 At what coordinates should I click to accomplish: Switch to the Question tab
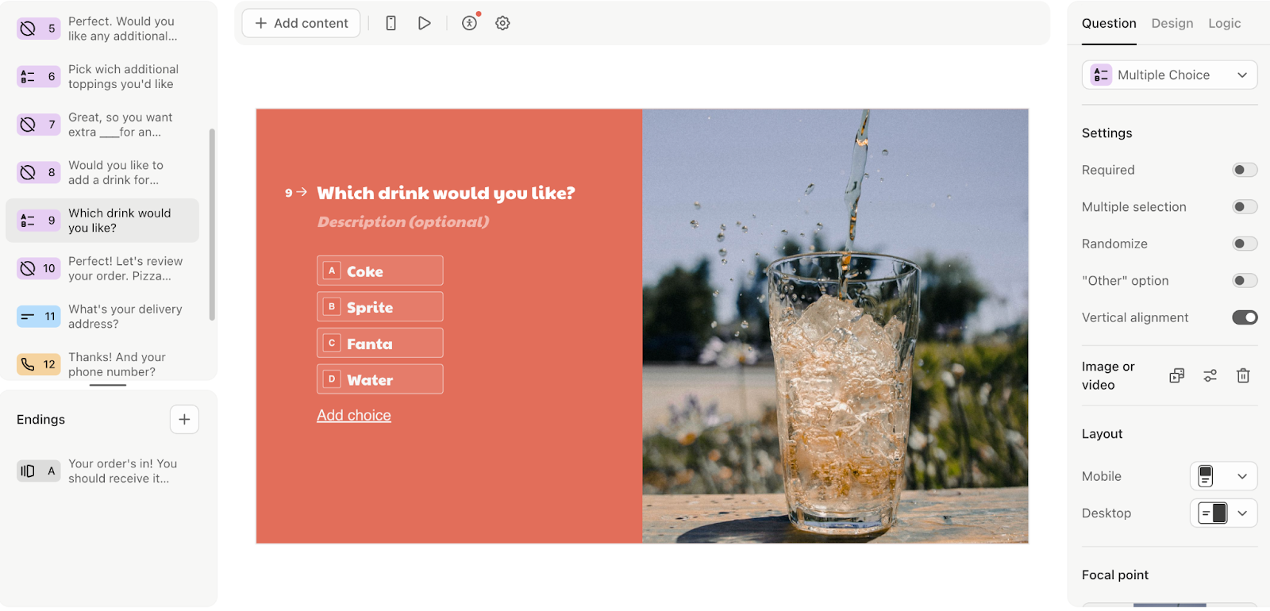click(x=1109, y=24)
